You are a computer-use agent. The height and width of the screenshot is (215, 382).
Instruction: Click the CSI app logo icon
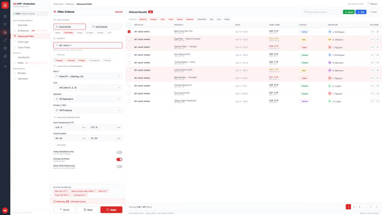pyautogui.click(x=5, y=5)
